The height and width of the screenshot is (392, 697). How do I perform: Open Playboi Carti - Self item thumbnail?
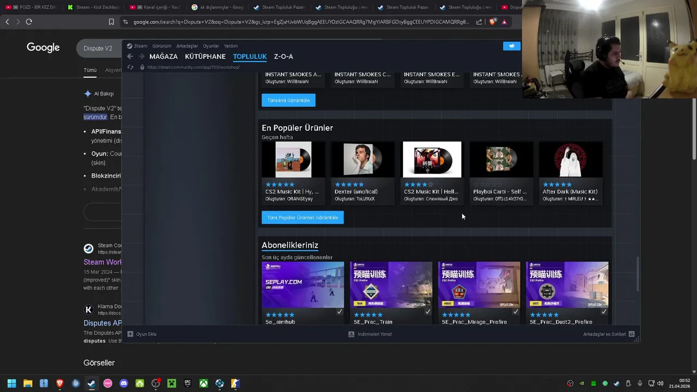pyautogui.click(x=502, y=160)
